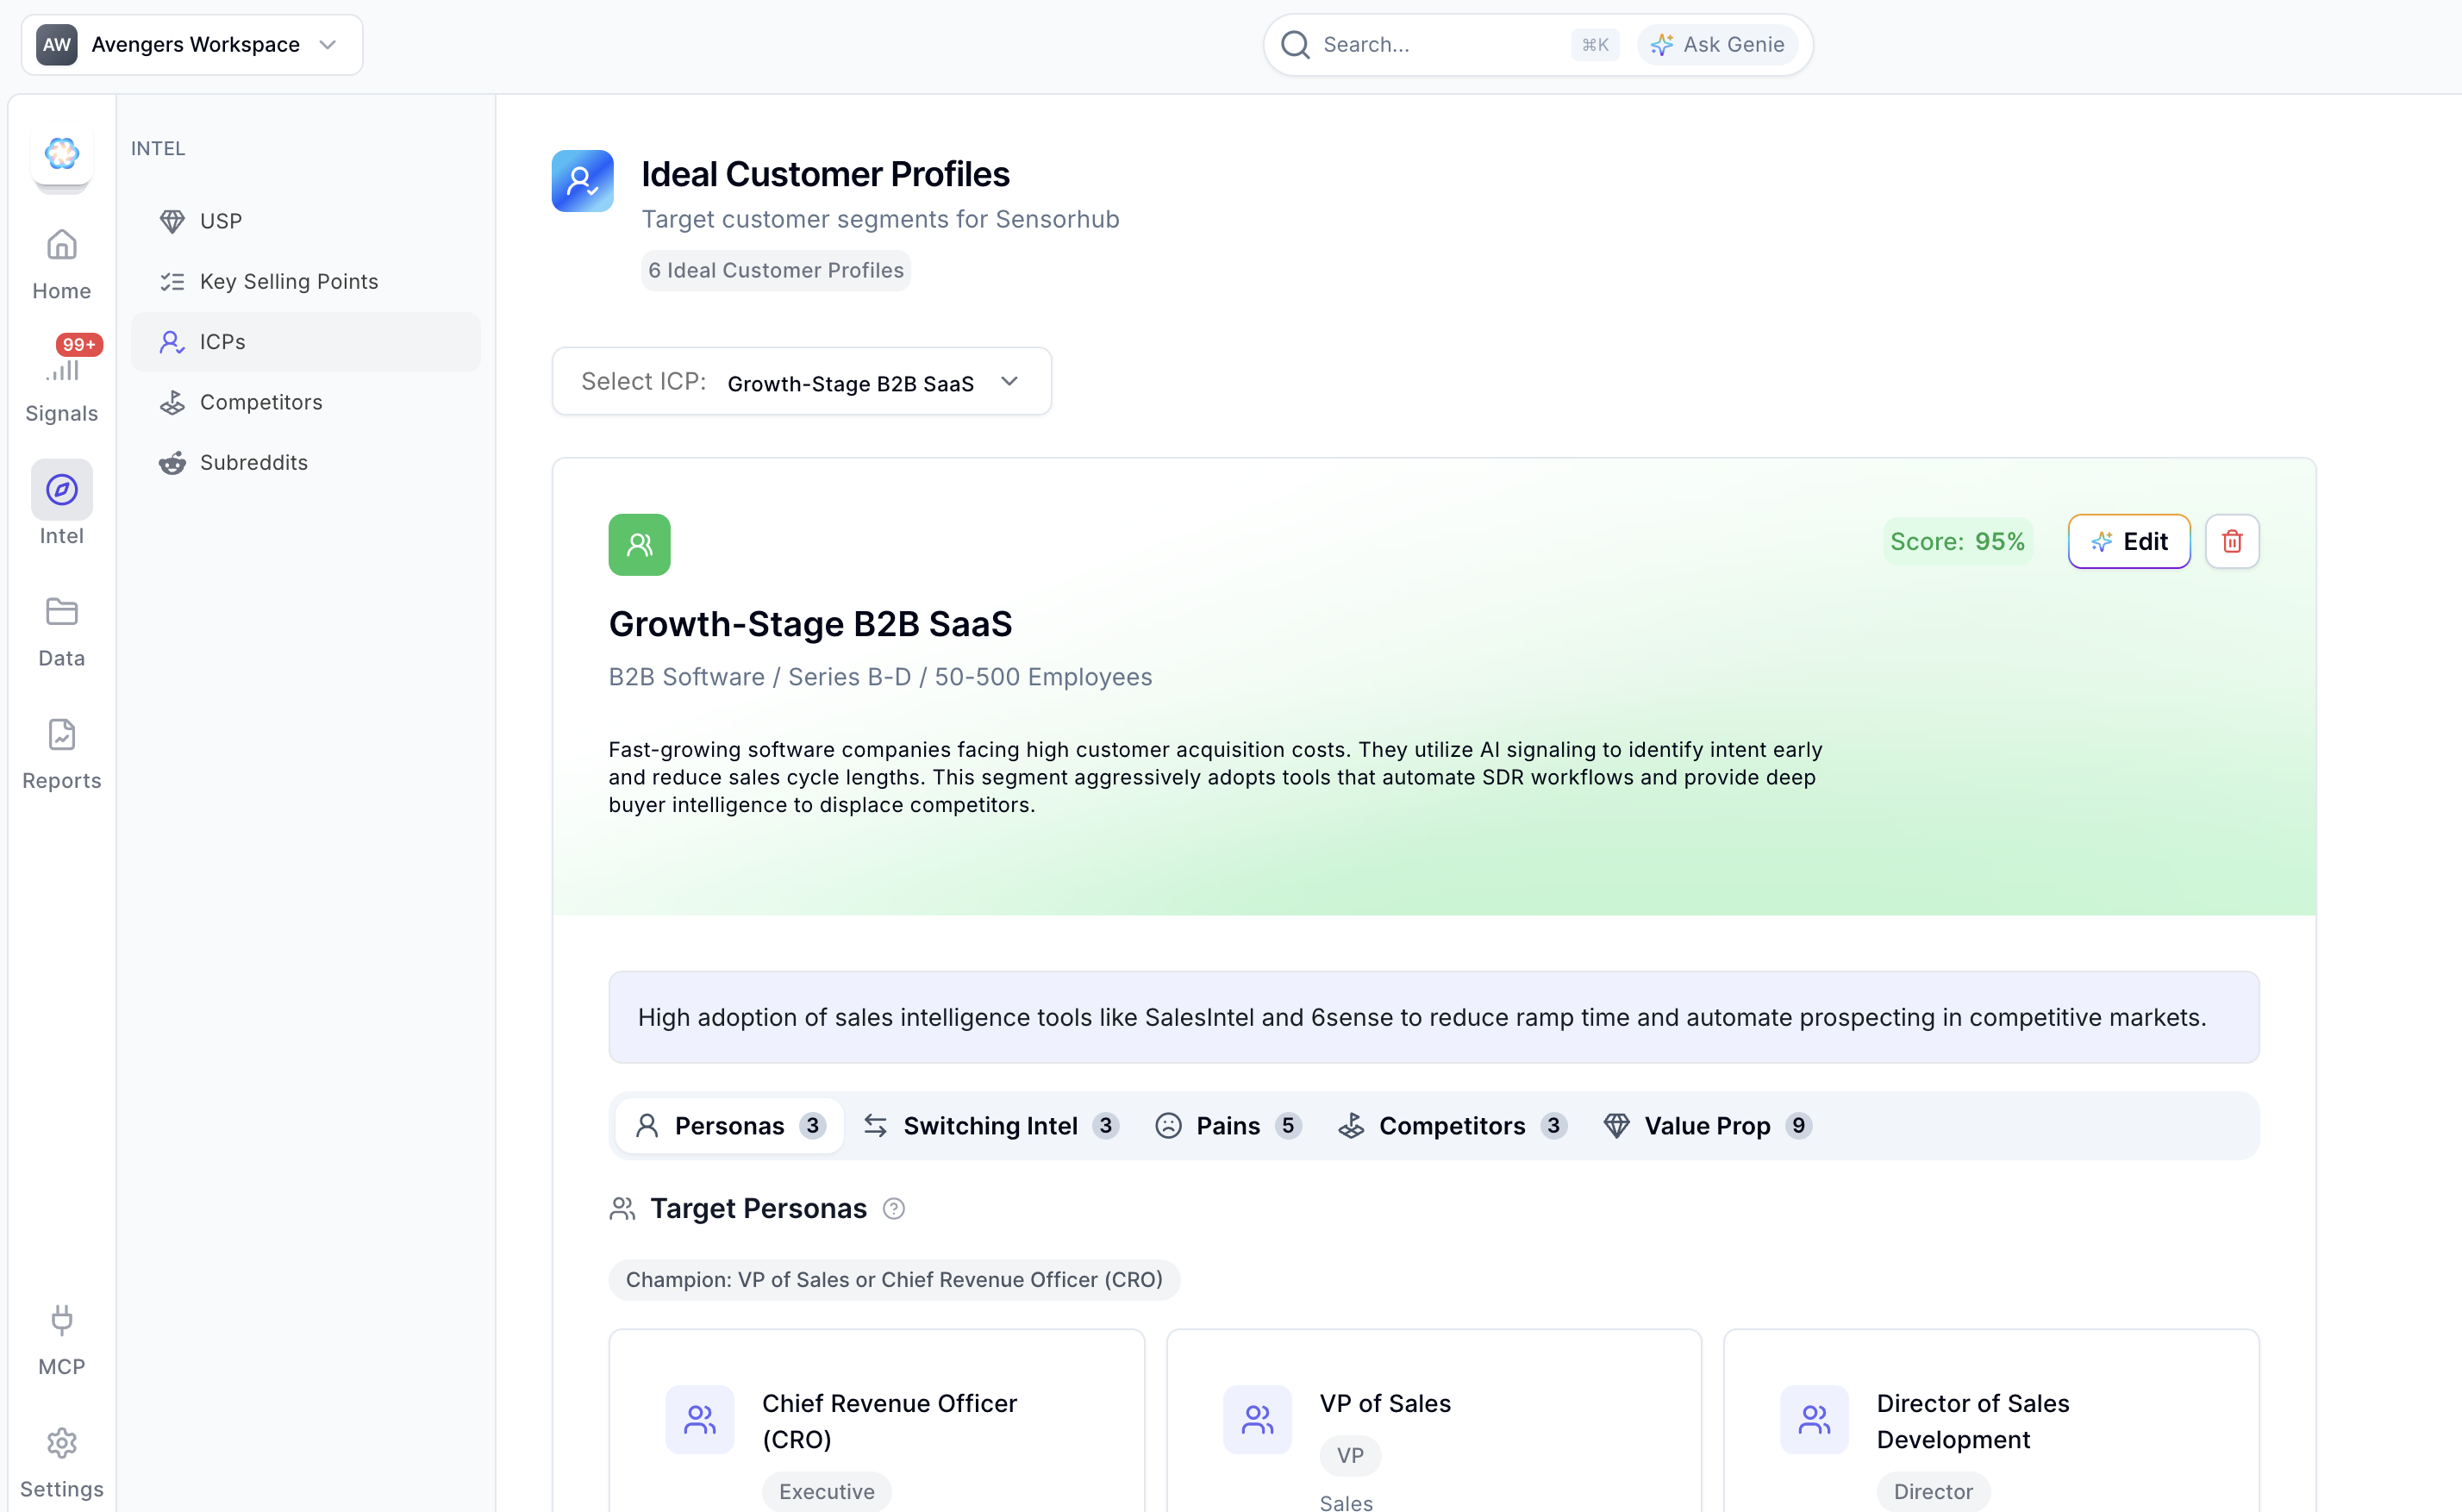Toggle the Pains filter chip

click(1228, 1125)
